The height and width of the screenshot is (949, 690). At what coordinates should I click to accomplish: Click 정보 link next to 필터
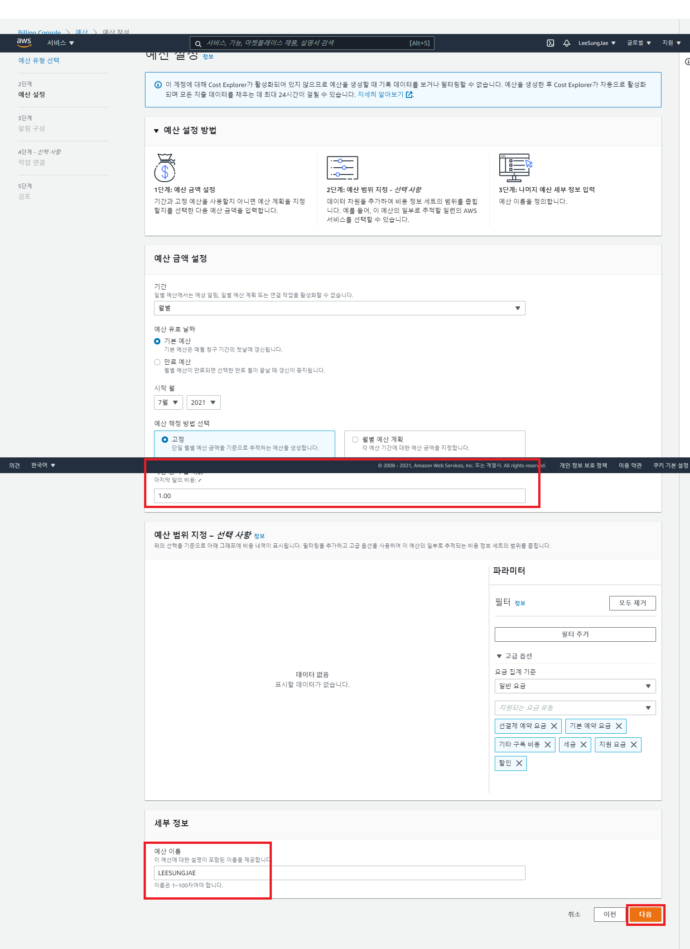point(520,603)
